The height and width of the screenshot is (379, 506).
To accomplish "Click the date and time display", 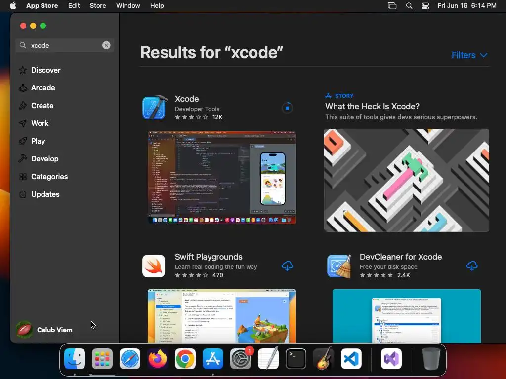I will point(467,6).
